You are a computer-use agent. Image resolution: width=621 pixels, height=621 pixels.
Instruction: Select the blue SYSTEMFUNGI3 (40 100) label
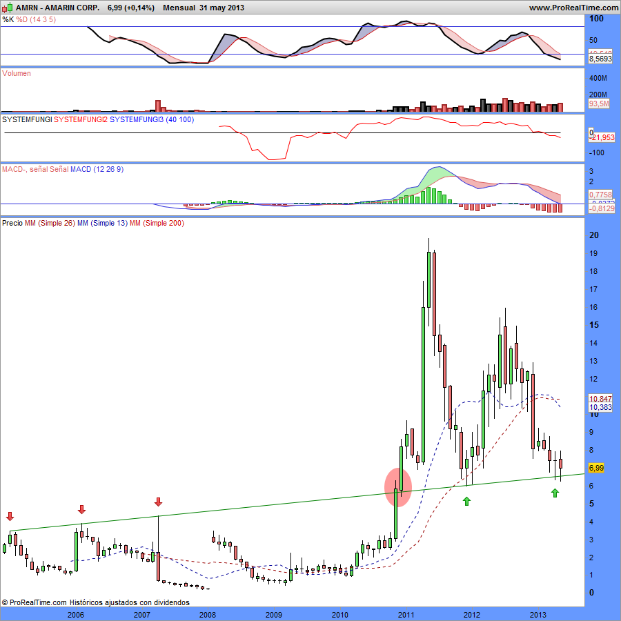[152, 119]
